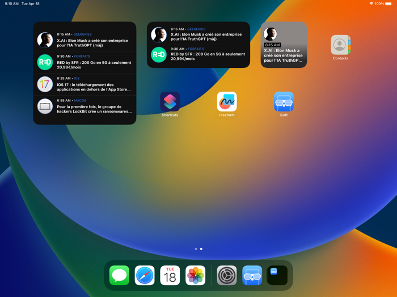The image size is (397, 297).
Task: Tap the battery indicator in status bar
Action: (388, 4)
